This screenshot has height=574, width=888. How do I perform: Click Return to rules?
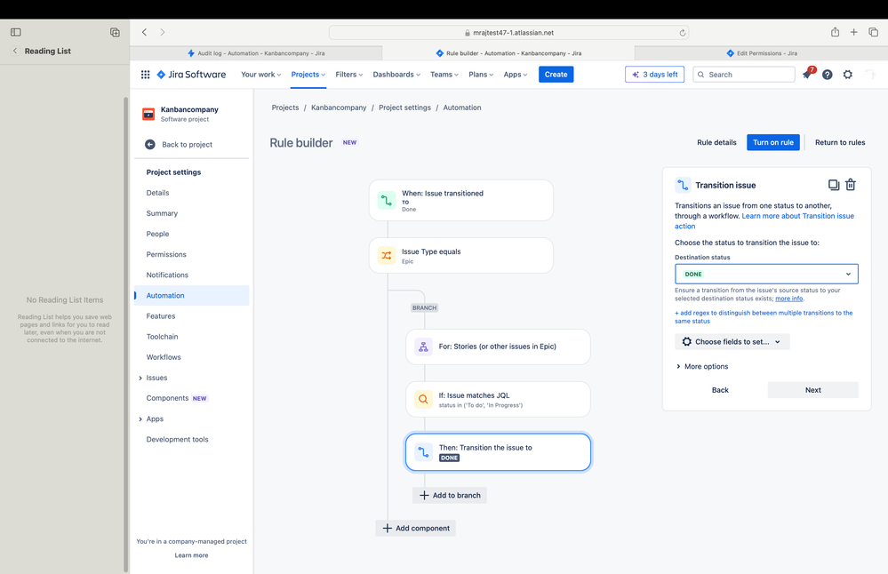(840, 142)
